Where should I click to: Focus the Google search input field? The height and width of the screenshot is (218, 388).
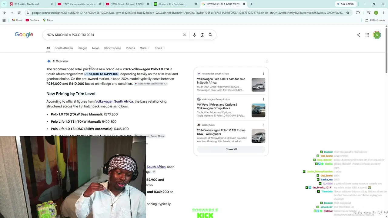(x=113, y=35)
